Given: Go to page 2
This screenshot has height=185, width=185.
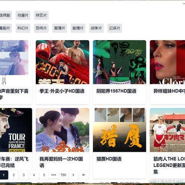Looking at the screenshot, I should pos(13,175).
